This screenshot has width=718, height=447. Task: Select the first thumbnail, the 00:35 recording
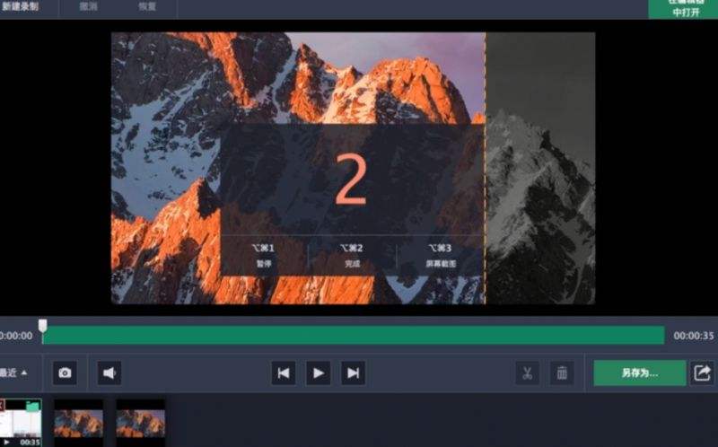click(20, 422)
